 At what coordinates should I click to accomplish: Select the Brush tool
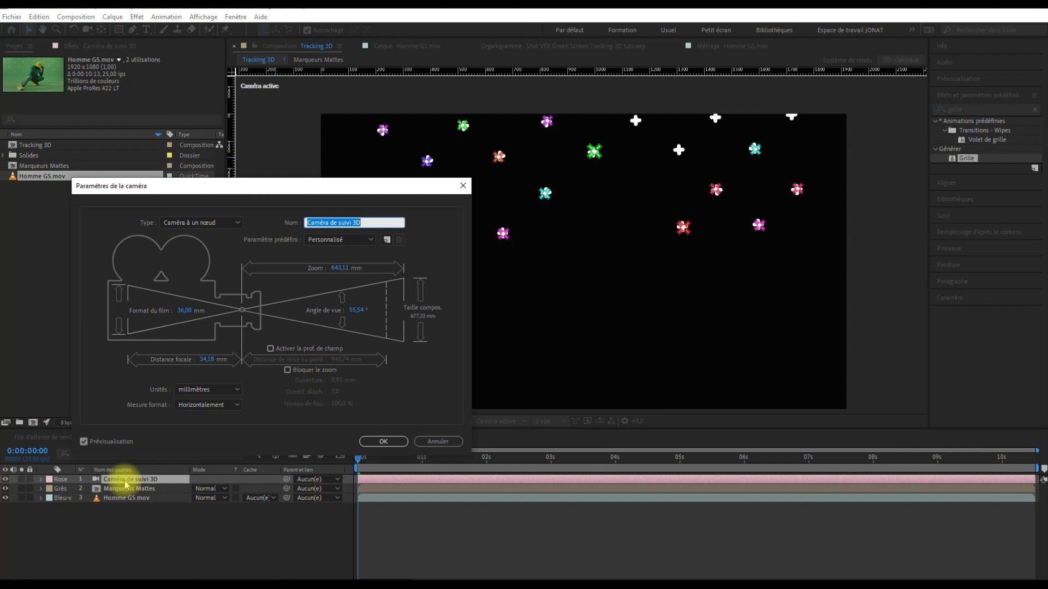164,29
